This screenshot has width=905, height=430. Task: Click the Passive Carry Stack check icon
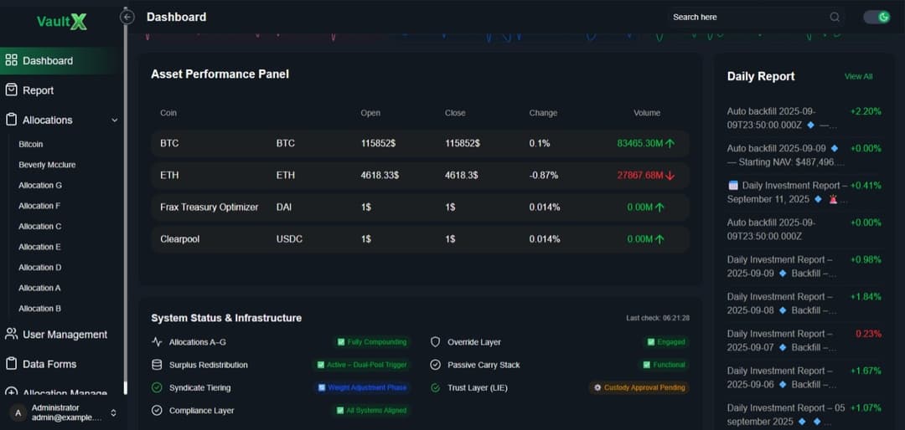click(435, 365)
